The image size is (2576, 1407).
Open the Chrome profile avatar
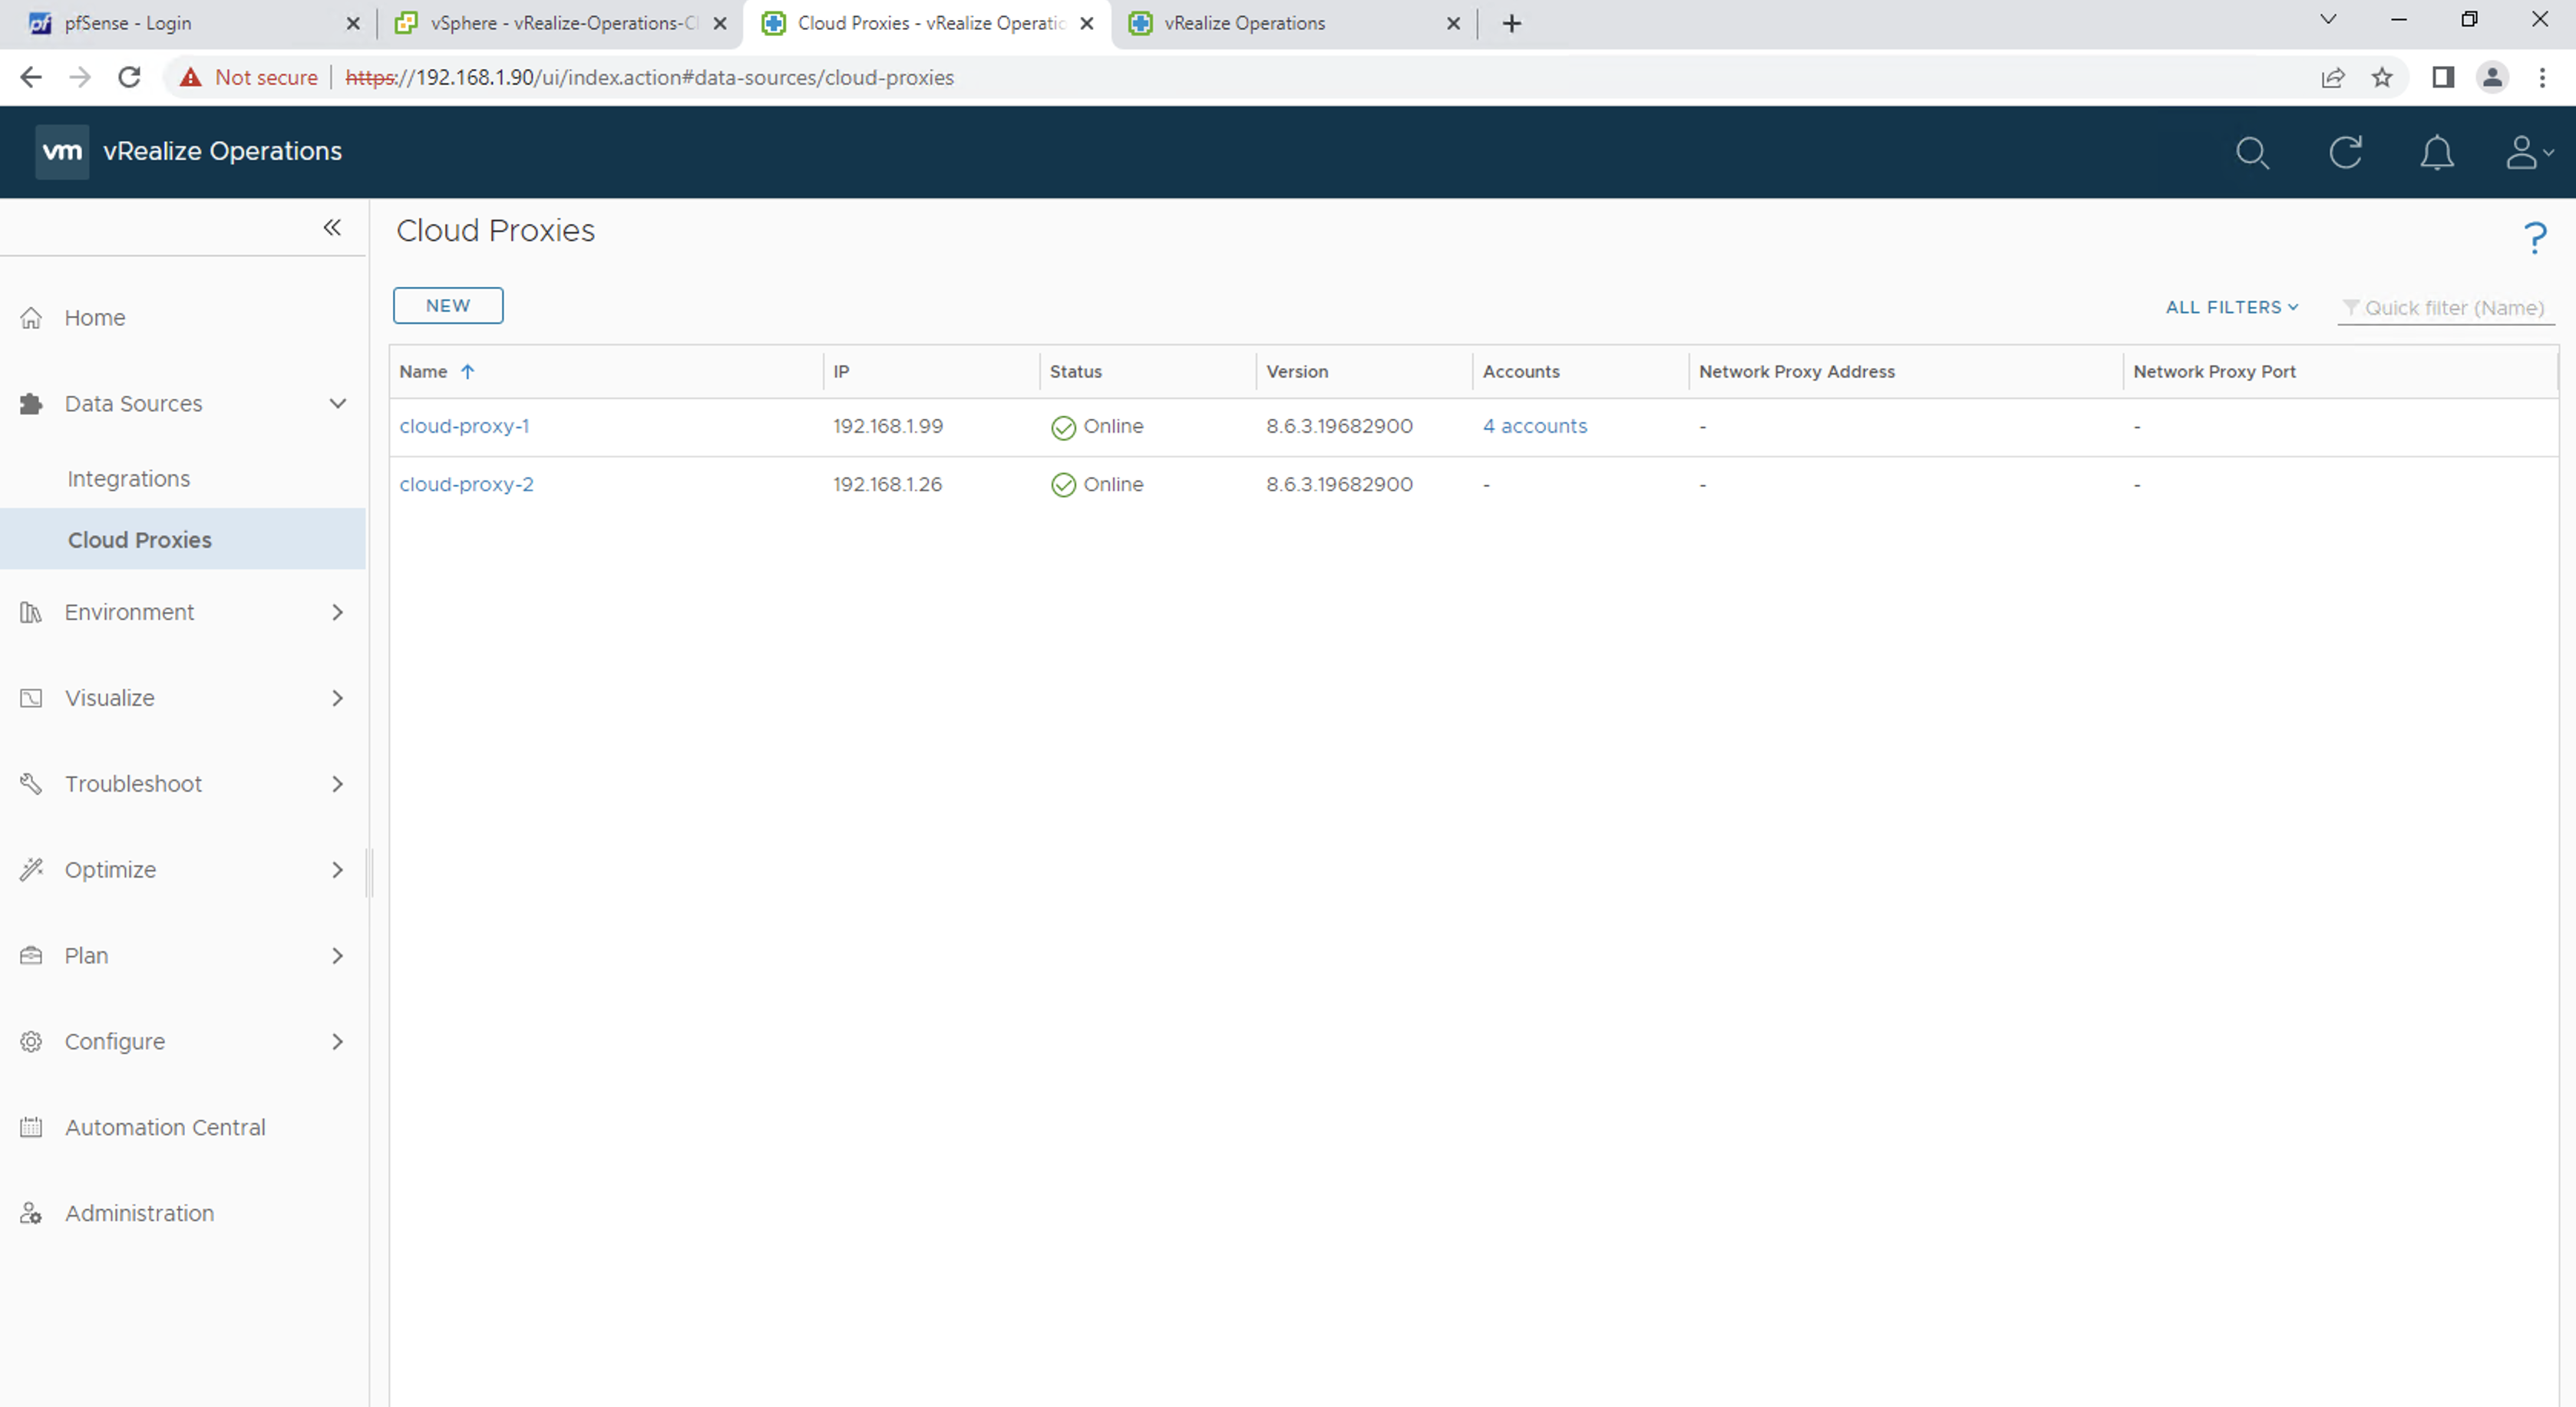coord(2492,77)
